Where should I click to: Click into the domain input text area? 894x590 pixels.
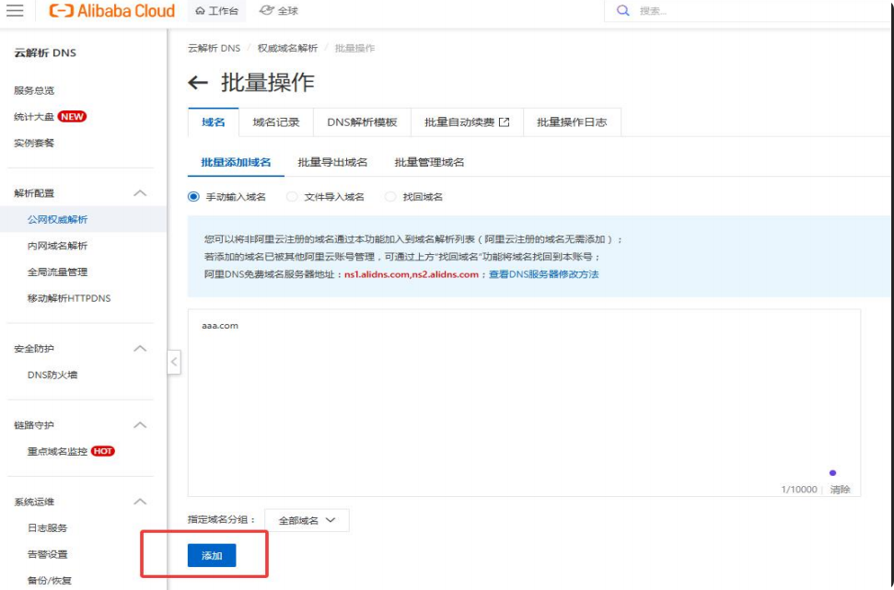point(523,396)
